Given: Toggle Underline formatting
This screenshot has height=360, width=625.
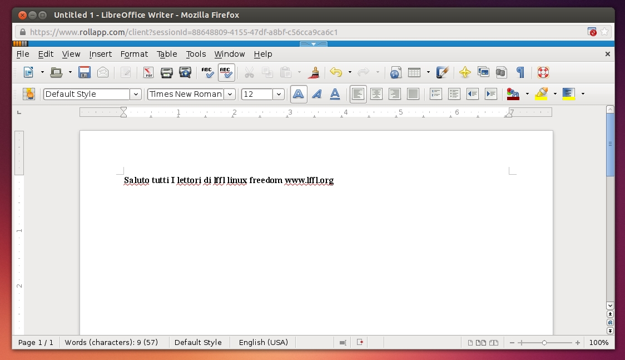Looking at the screenshot, I should pos(335,94).
